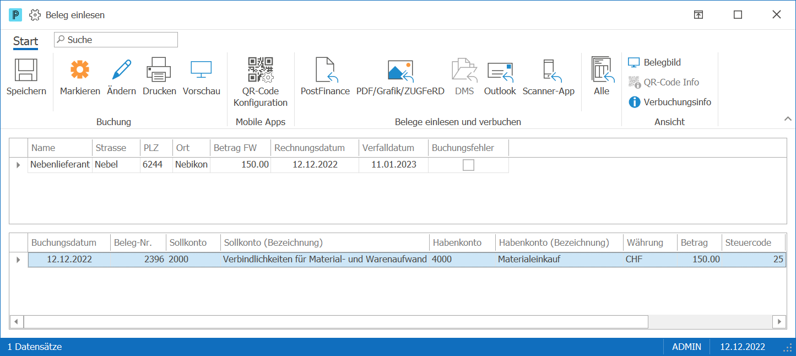The width and height of the screenshot is (796, 356).
Task: Select the Steuercode 25 cell
Action: [x=754, y=260]
